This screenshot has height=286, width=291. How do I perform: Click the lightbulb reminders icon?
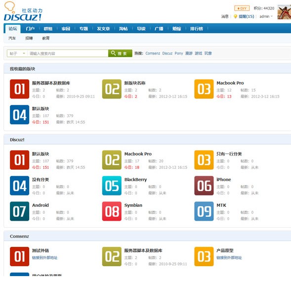tap(235, 16)
